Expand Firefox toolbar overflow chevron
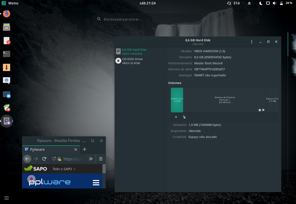Image resolution: width=296 pixels, height=204 pixels. [91, 159]
